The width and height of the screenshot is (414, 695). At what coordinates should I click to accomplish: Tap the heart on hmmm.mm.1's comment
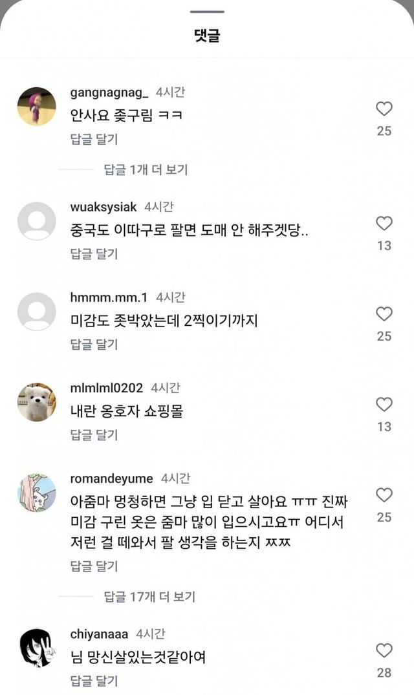point(384,314)
